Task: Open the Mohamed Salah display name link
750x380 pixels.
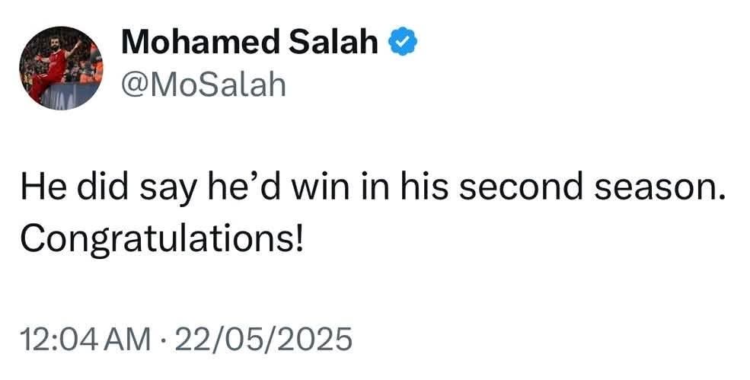Action: click(251, 42)
